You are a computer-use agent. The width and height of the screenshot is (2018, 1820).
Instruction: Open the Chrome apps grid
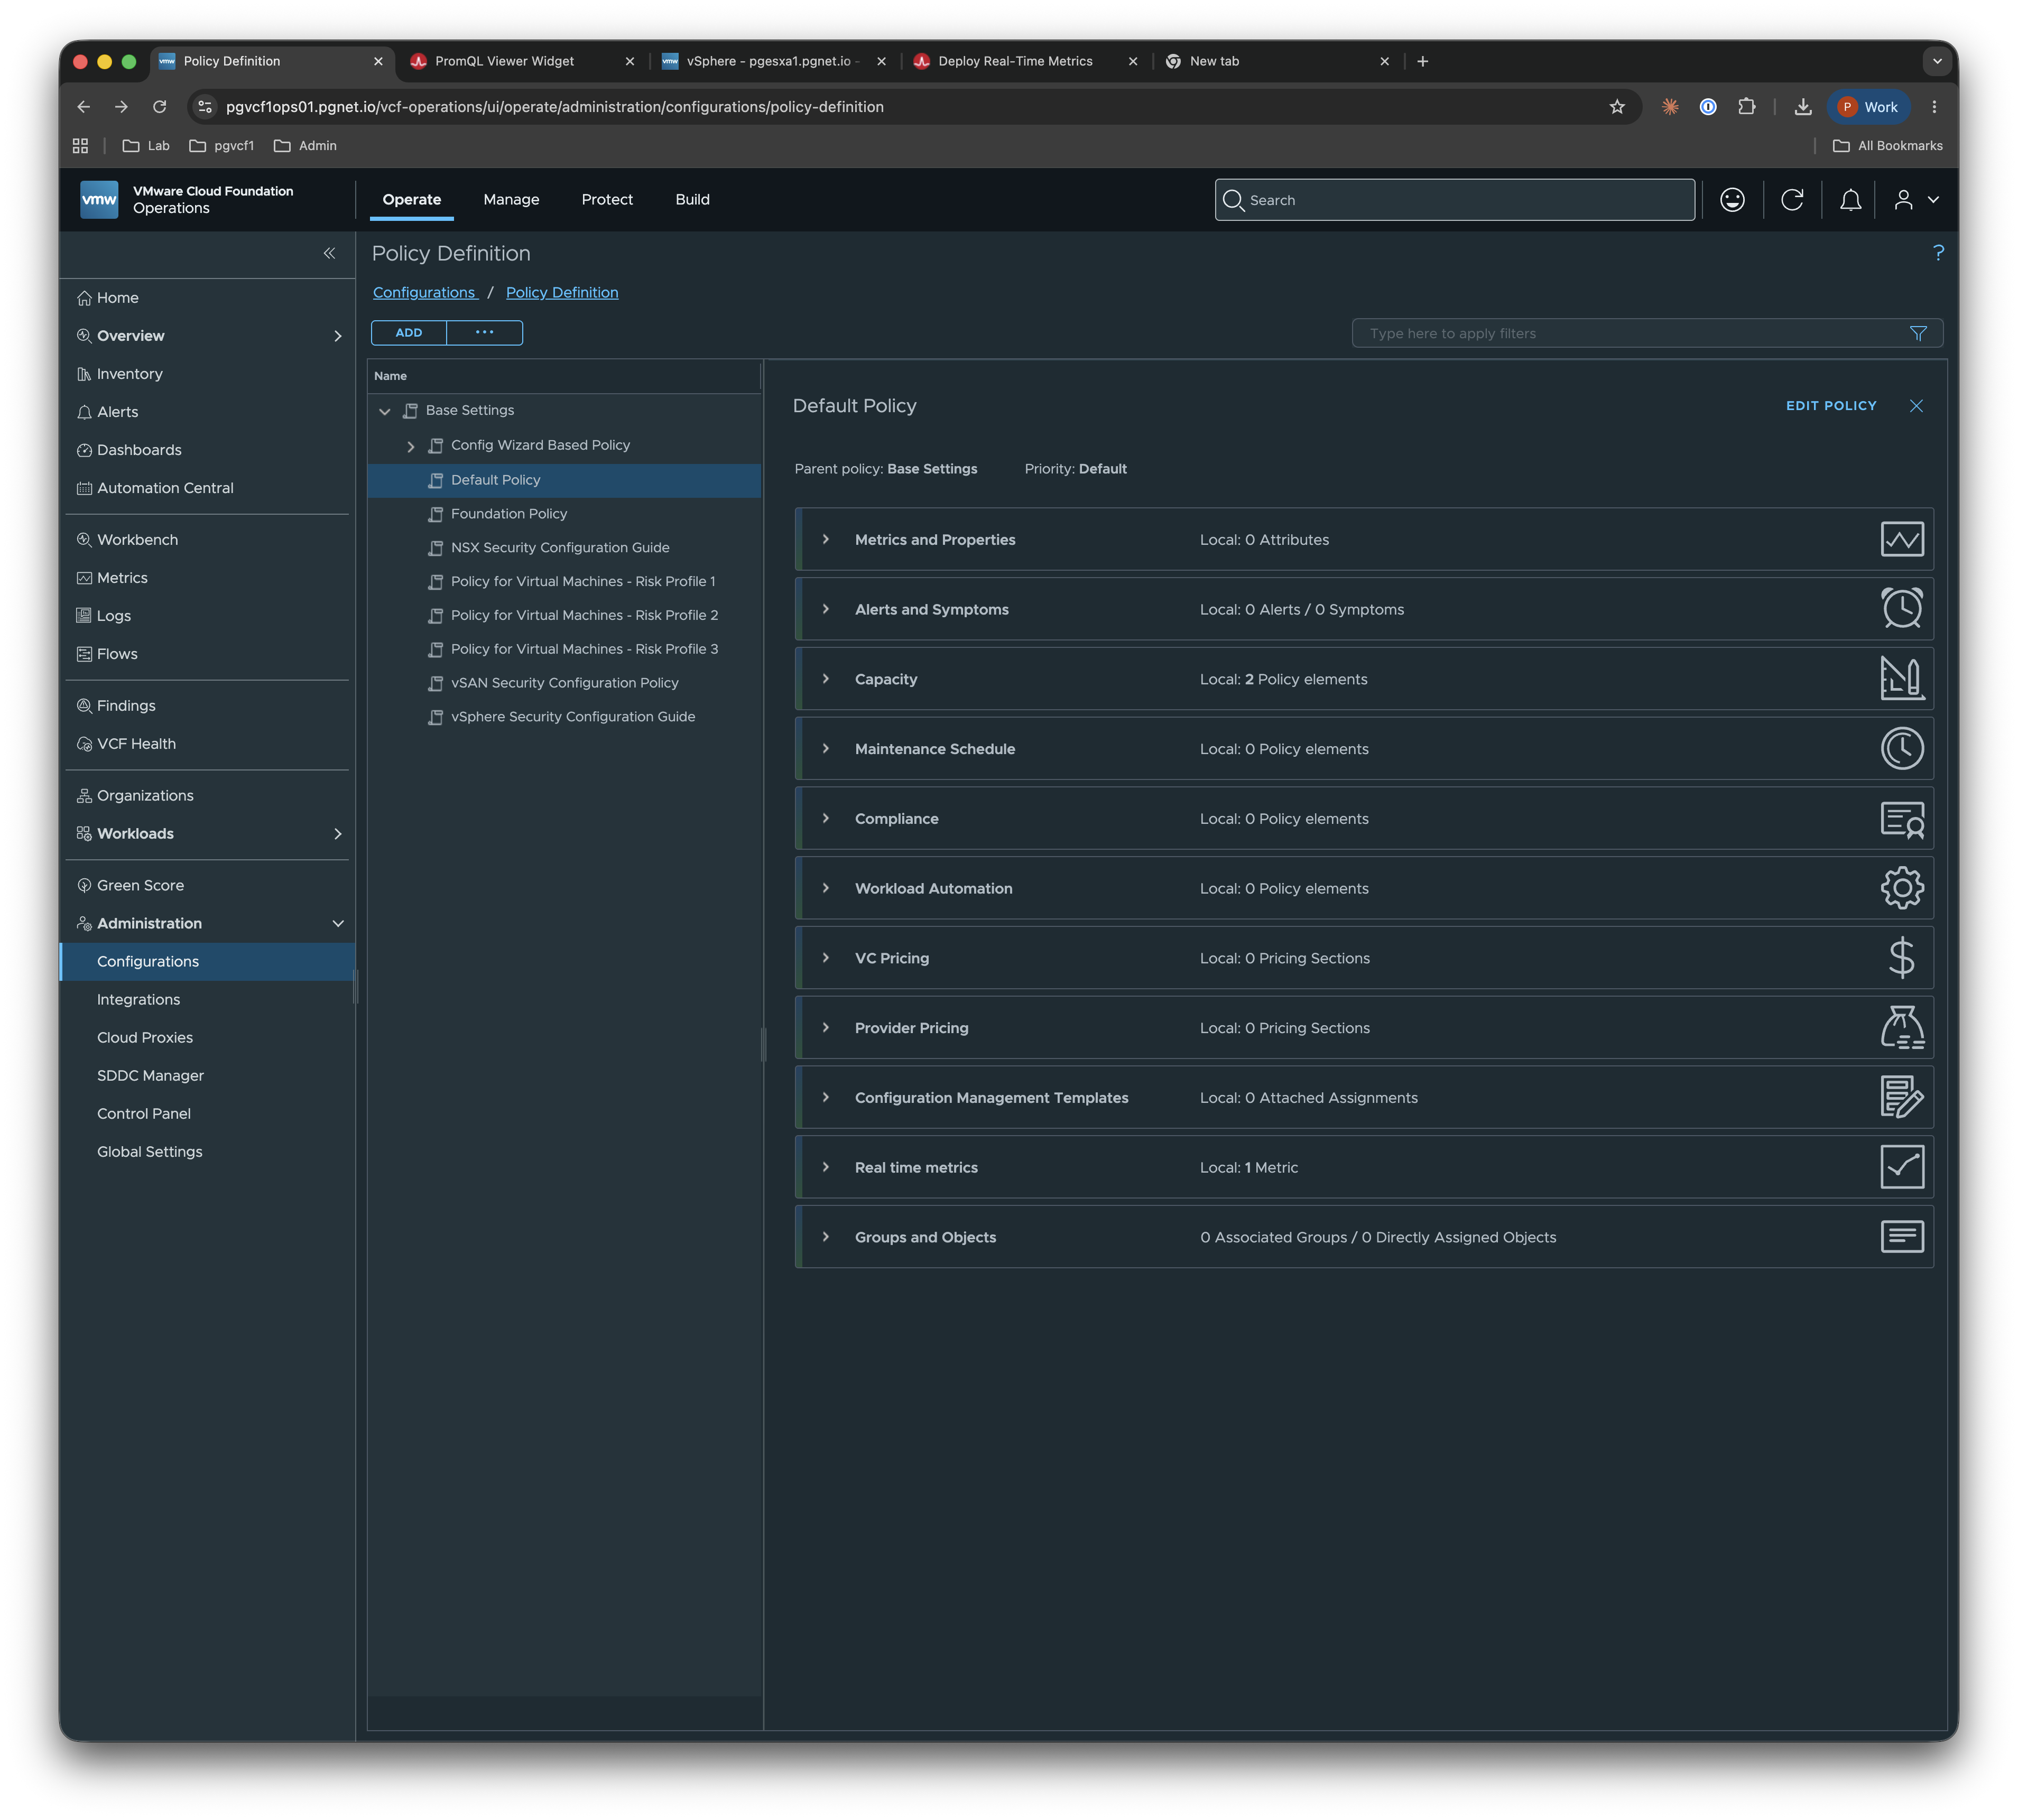(81, 146)
